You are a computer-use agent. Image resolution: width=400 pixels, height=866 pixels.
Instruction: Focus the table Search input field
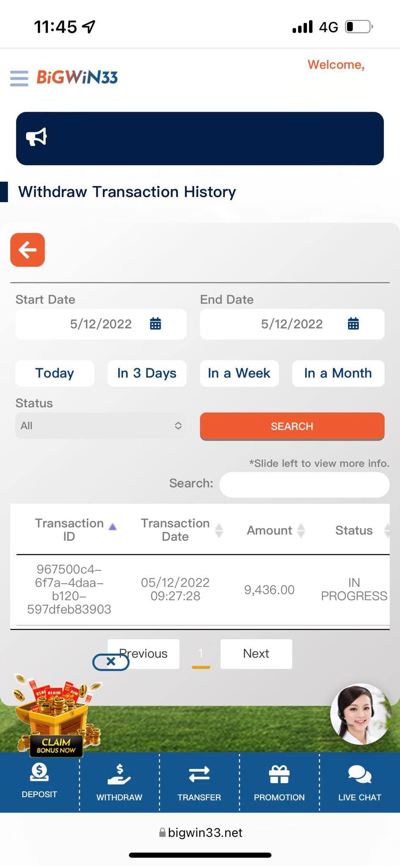(x=304, y=484)
